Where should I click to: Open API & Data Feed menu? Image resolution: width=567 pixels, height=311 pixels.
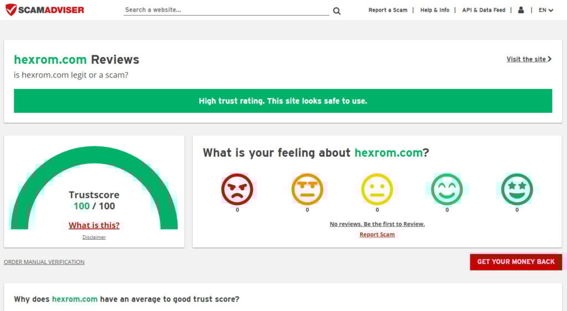(x=483, y=10)
